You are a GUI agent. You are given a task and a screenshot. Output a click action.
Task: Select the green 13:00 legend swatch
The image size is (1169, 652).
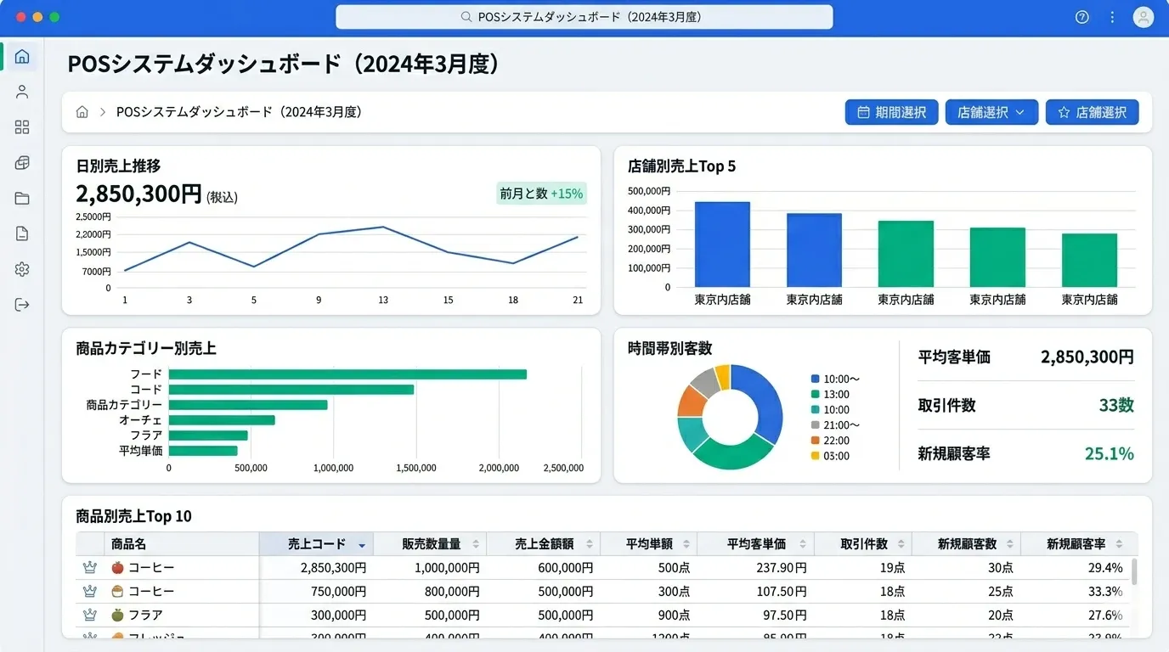tap(816, 395)
